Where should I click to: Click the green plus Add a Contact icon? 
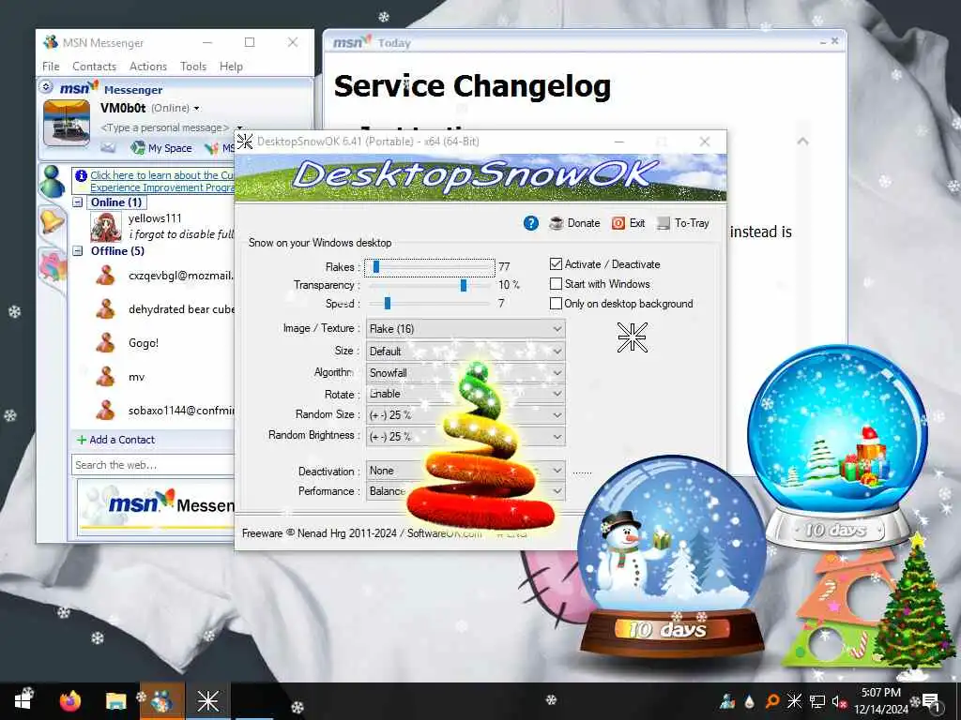coord(82,440)
